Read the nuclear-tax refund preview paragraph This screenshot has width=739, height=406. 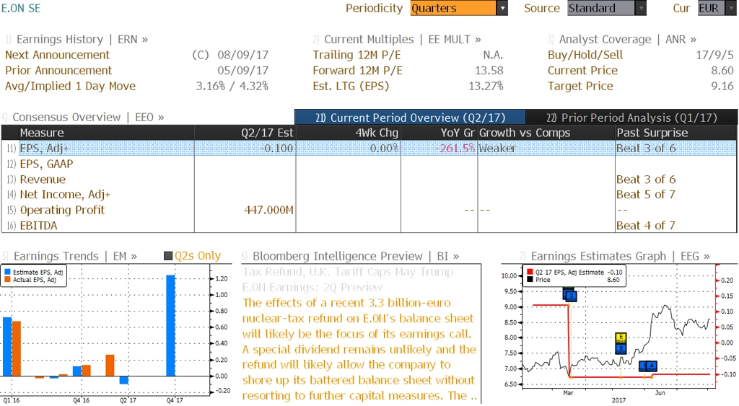[x=359, y=349]
